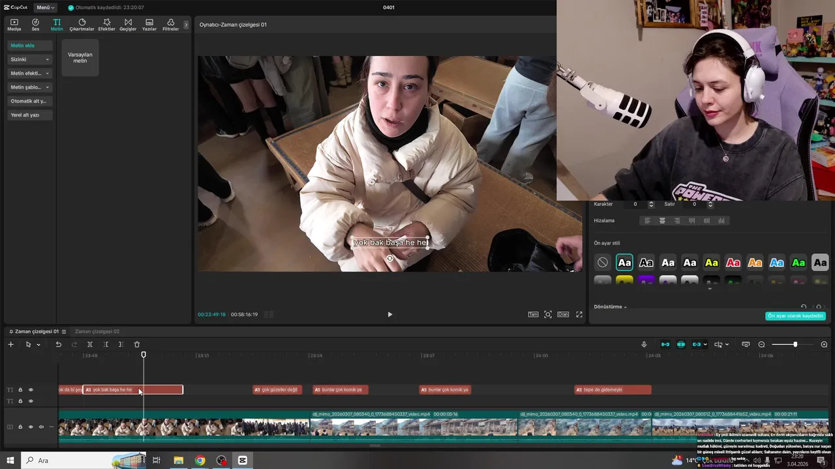This screenshot has height=469, width=835.
Task: Click the Tam quality button in player
Action: click(x=533, y=315)
